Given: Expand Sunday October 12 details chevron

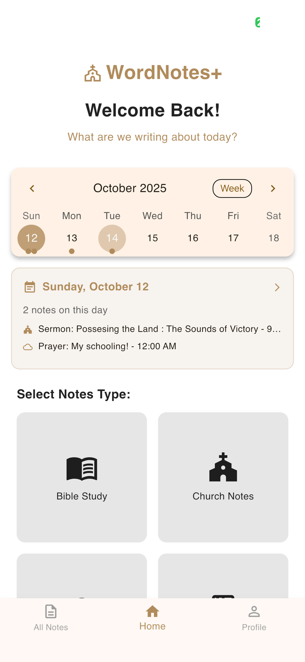Looking at the screenshot, I should (277, 287).
